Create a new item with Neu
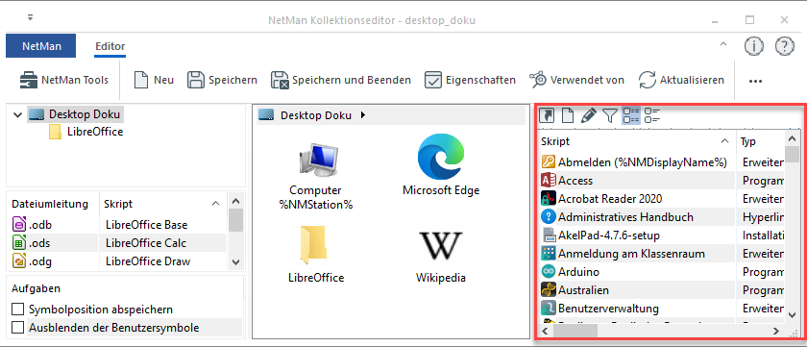This screenshot has height=347, width=807. 154,81
